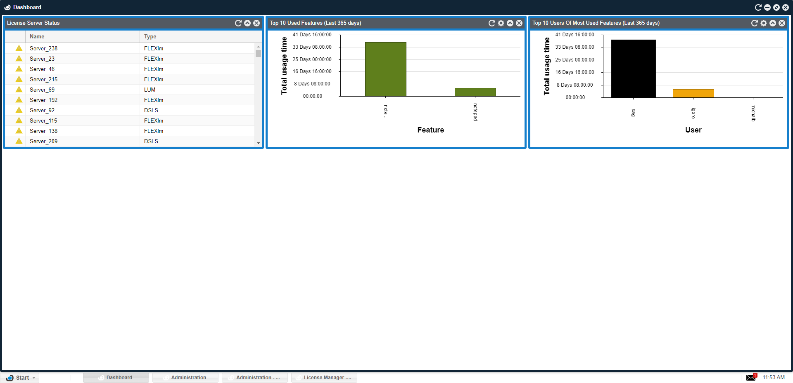The width and height of the screenshot is (793, 383).
Task: Open settings gear for Top 10 Users panel
Action: (764, 23)
